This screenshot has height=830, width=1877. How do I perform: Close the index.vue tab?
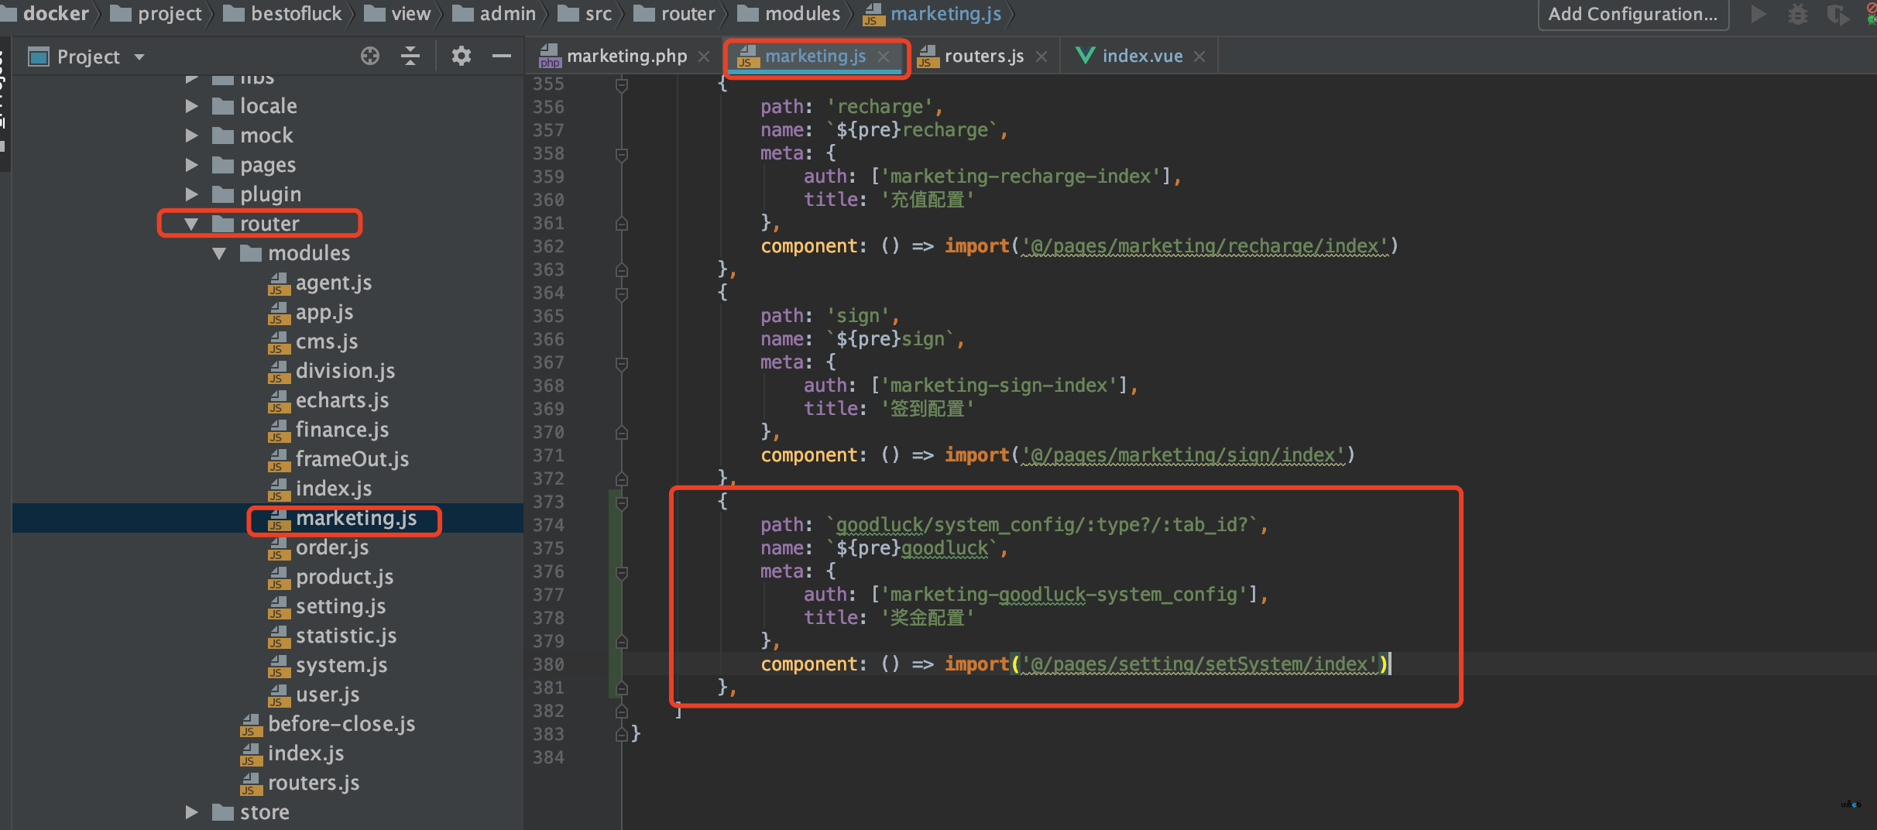[1199, 57]
